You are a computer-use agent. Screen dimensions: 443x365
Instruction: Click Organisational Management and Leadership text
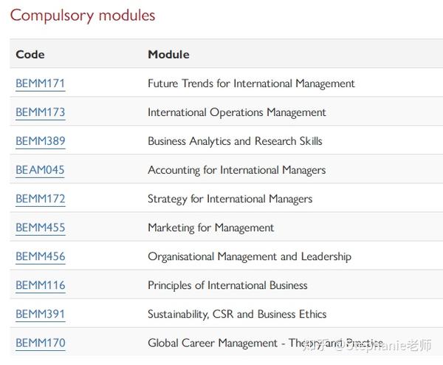click(x=250, y=256)
